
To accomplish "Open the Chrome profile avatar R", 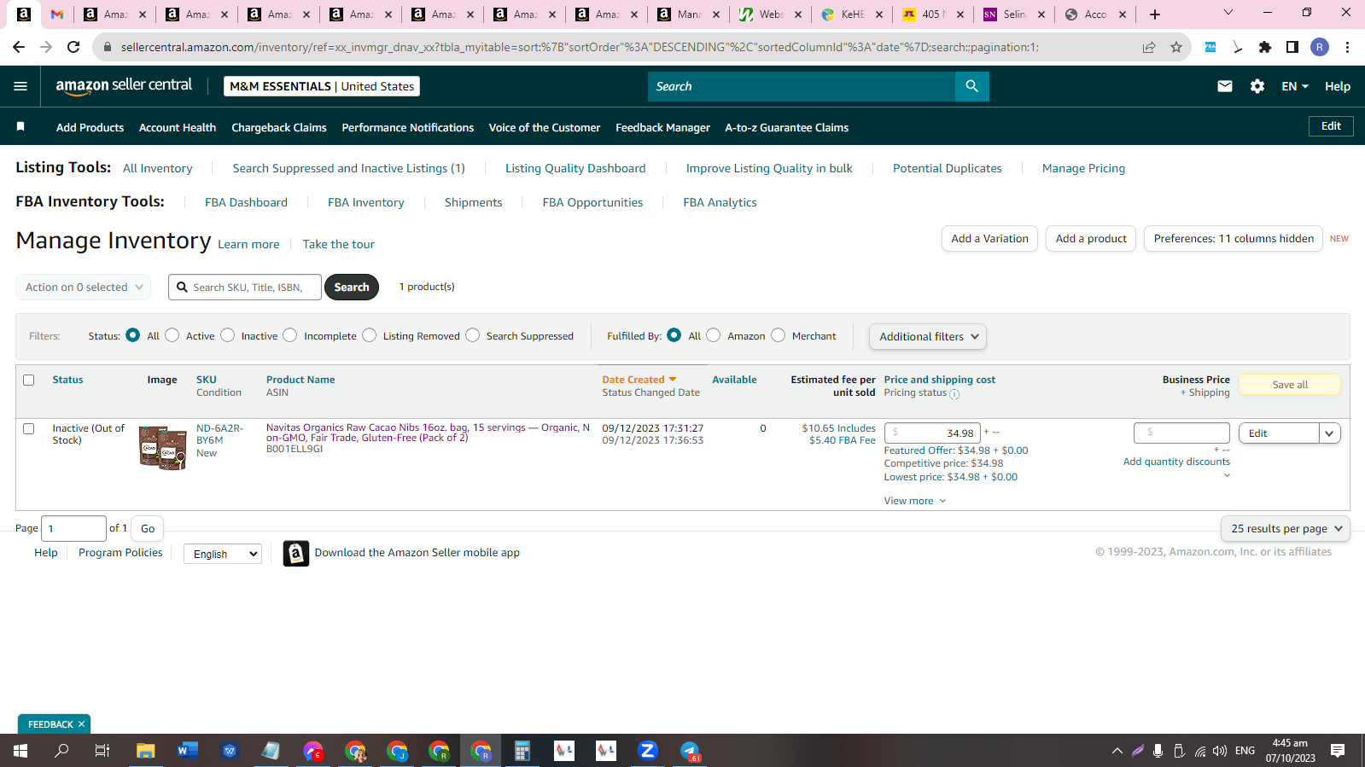I will [1320, 47].
